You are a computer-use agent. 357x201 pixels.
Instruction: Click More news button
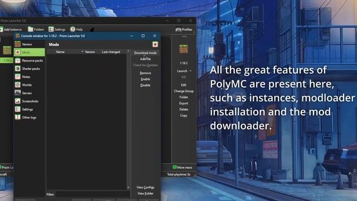point(182,167)
